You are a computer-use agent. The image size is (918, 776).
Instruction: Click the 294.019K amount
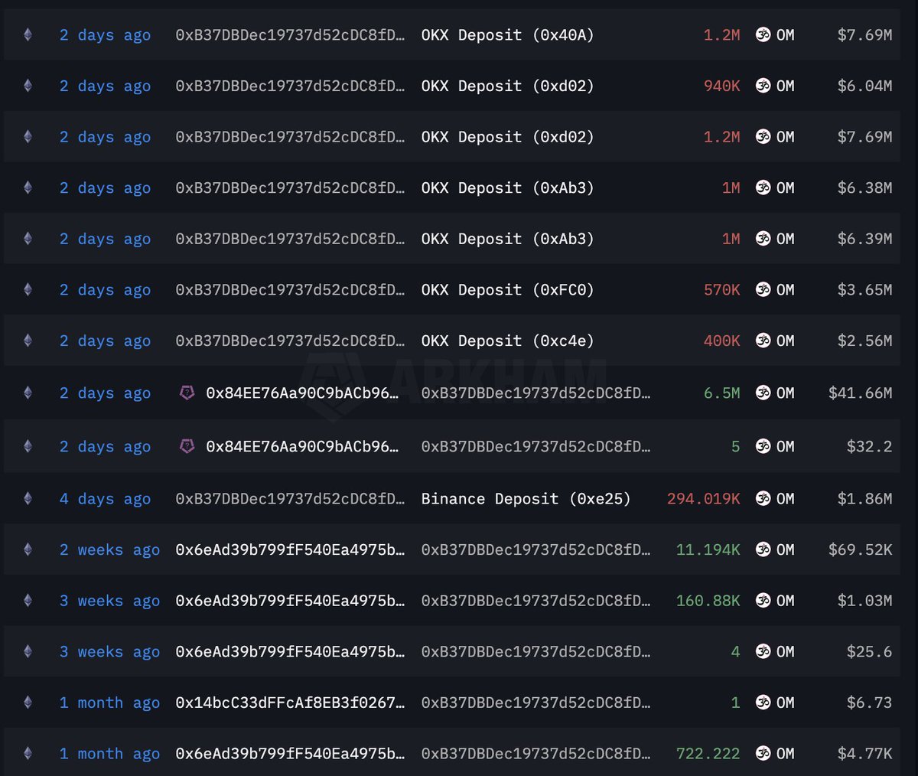703,498
